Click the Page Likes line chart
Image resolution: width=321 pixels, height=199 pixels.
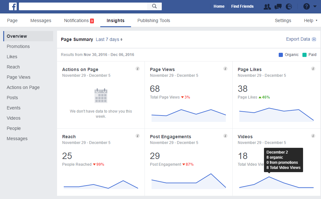pyautogui.click(x=276, y=115)
